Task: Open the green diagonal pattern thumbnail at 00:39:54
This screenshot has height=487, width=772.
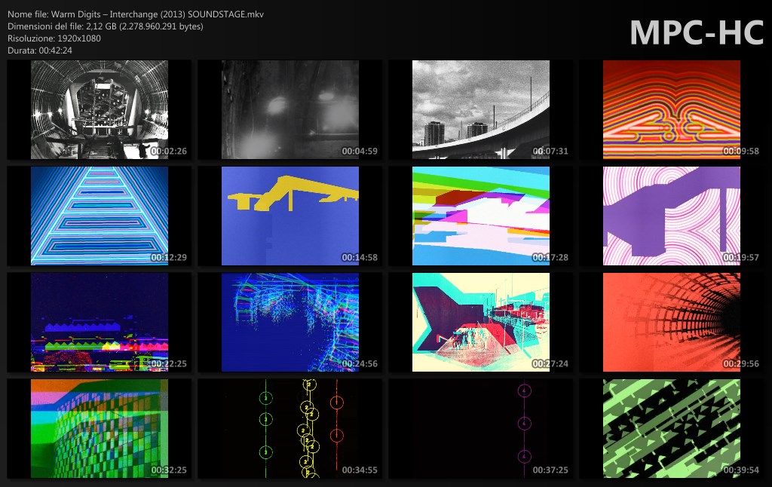Action: click(x=671, y=428)
